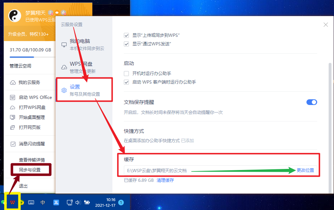Click the W icon next to 启动 WPS Office
This screenshot has height=210, width=334.
(x=13, y=97)
